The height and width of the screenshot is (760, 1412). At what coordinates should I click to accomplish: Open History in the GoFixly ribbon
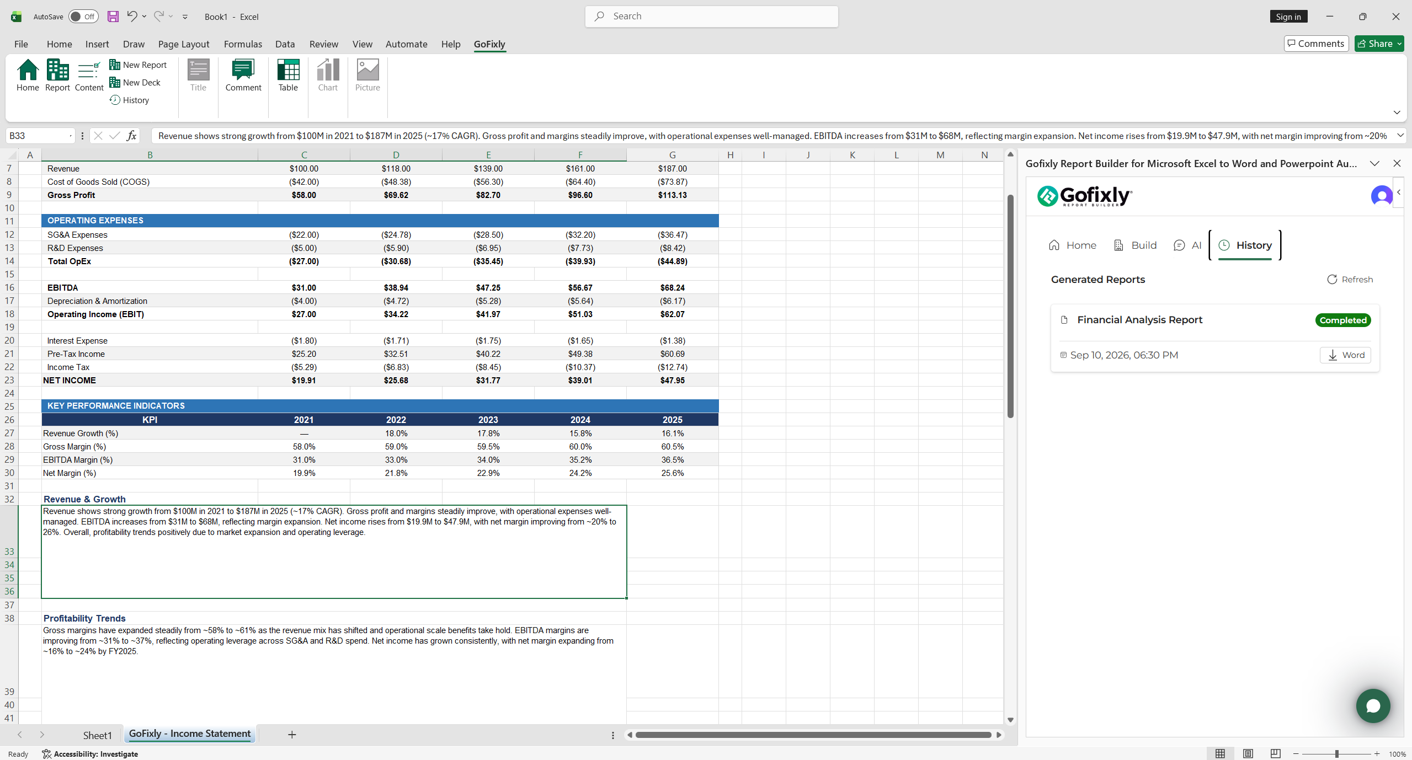coord(130,100)
